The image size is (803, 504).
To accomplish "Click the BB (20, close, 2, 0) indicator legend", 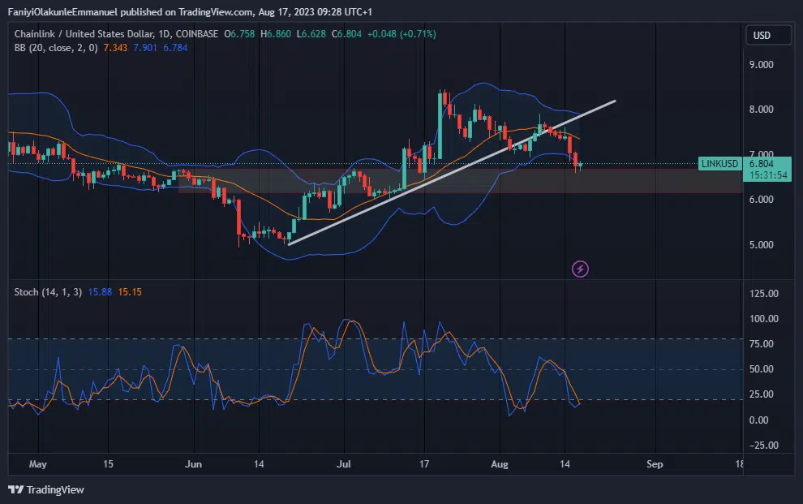I will pyautogui.click(x=55, y=48).
